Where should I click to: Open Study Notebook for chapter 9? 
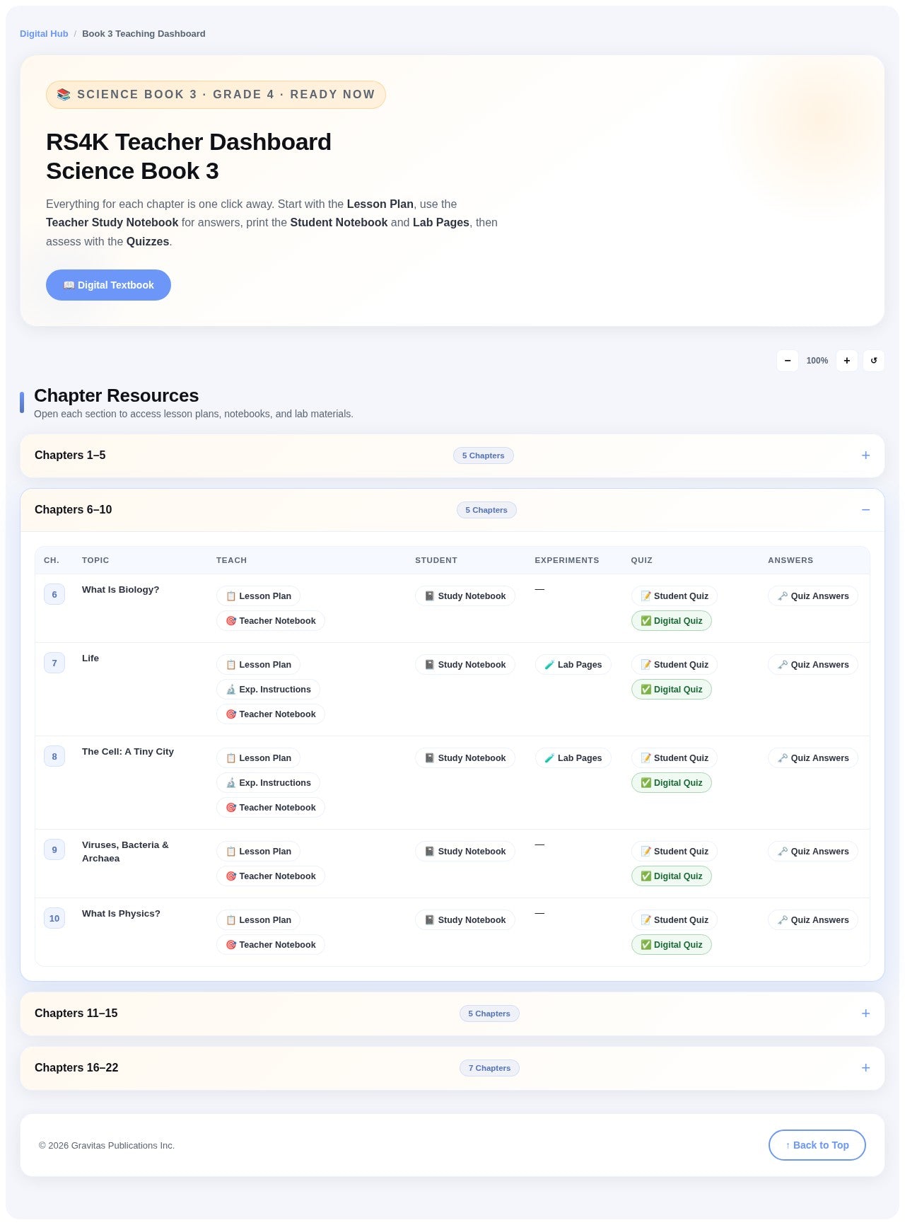coord(465,852)
